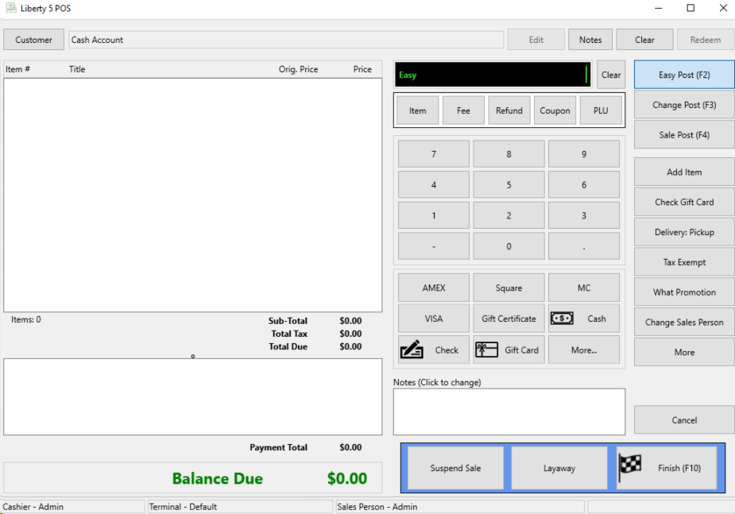Viewport: 735px width, 514px height.
Task: Select the Fee mode button
Action: coord(463,110)
